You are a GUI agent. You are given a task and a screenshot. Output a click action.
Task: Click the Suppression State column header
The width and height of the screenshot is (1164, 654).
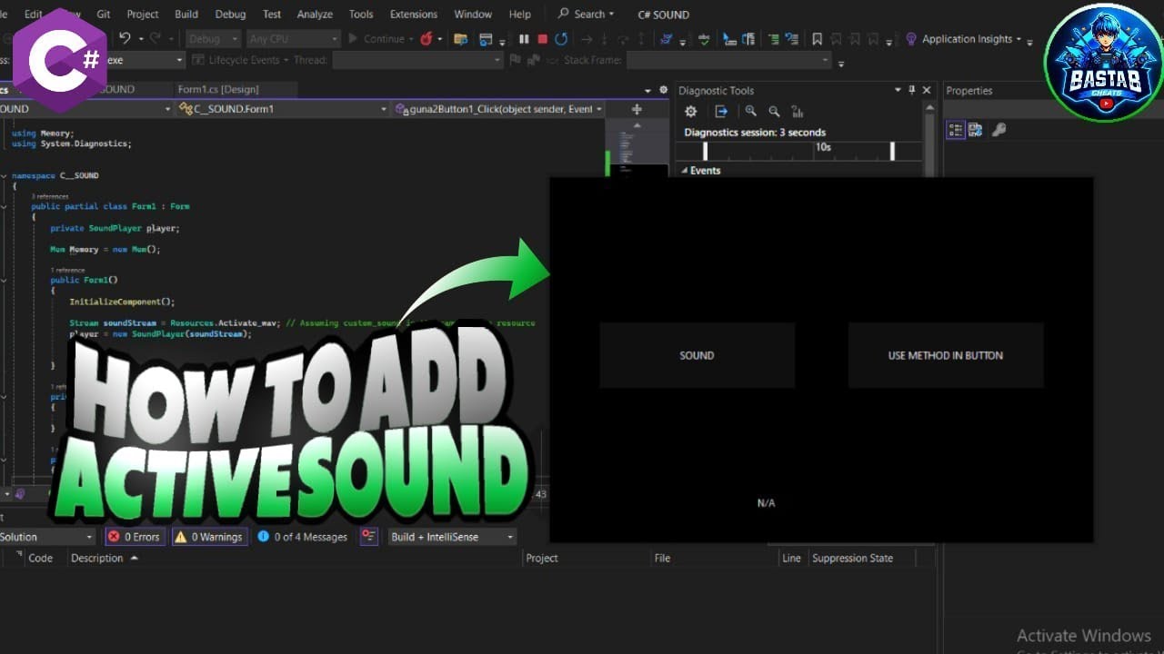(853, 558)
